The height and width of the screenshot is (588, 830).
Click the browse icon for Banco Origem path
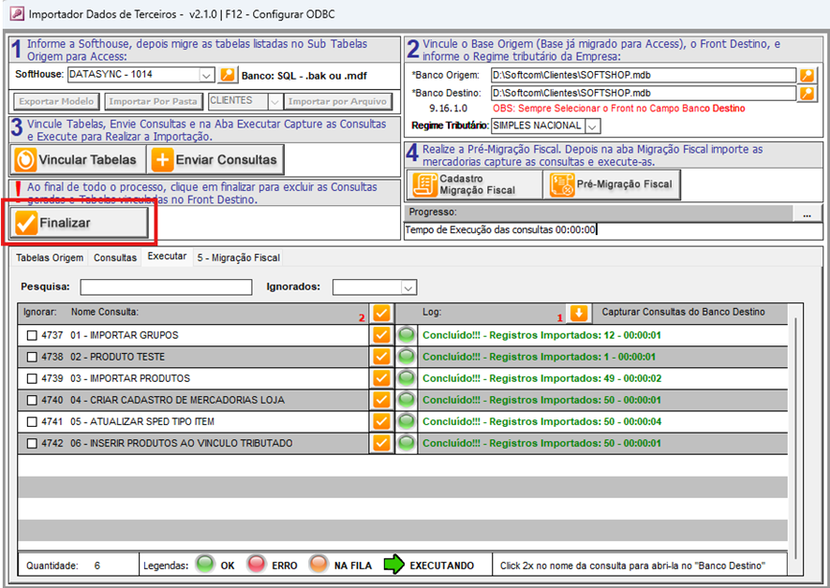pyautogui.click(x=807, y=75)
